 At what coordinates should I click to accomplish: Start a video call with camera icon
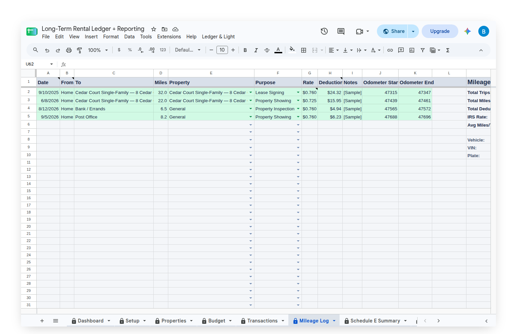360,31
